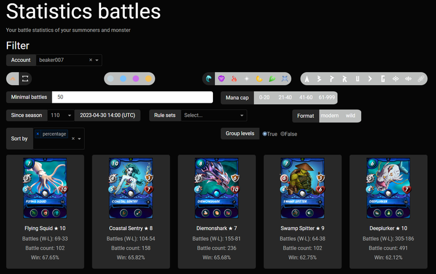The width and height of the screenshot is (436, 274).
Task: Click the Battle count: 491 text
Action: point(388,248)
